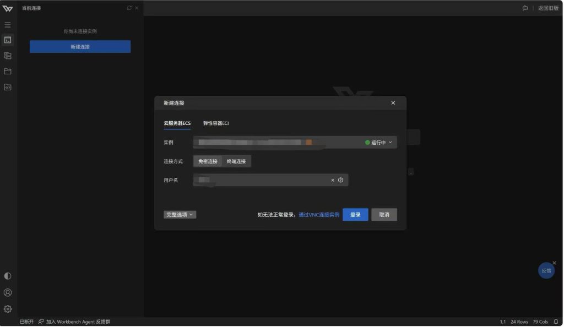The width and height of the screenshot is (564, 327).
Task: Click the blue 登录 login button
Action: [355, 215]
